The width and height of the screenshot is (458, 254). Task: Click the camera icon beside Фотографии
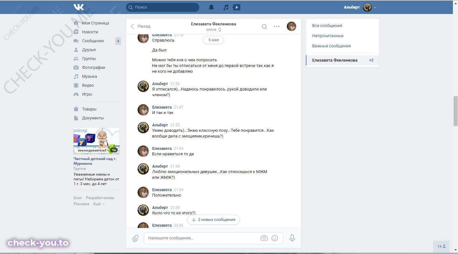76,68
